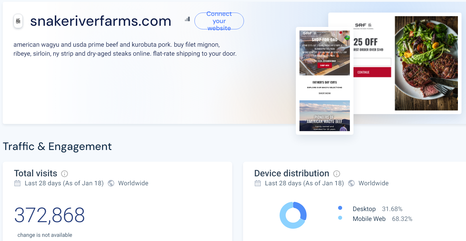Click the calendar icon under Total visits

point(17,183)
